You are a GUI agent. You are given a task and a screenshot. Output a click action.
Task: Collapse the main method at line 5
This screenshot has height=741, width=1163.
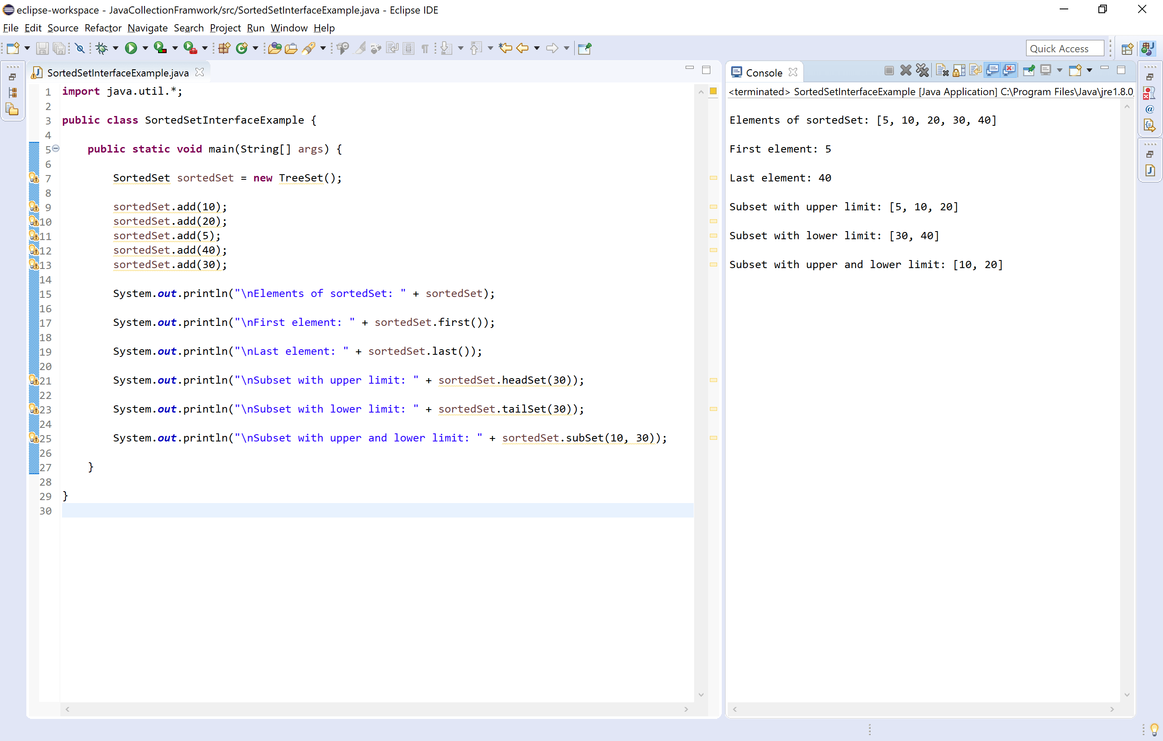pyautogui.click(x=56, y=149)
